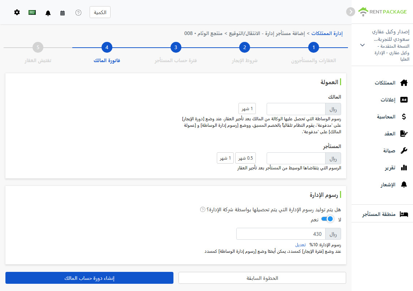Select صيانة menu label

[x=389, y=151]
